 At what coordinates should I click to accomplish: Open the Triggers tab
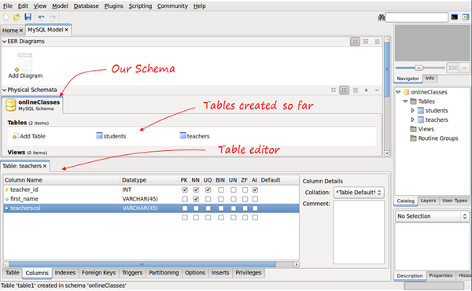click(132, 273)
